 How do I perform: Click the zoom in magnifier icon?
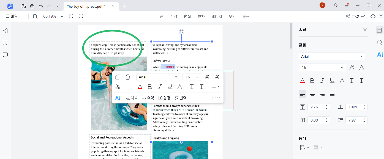tap(81, 17)
